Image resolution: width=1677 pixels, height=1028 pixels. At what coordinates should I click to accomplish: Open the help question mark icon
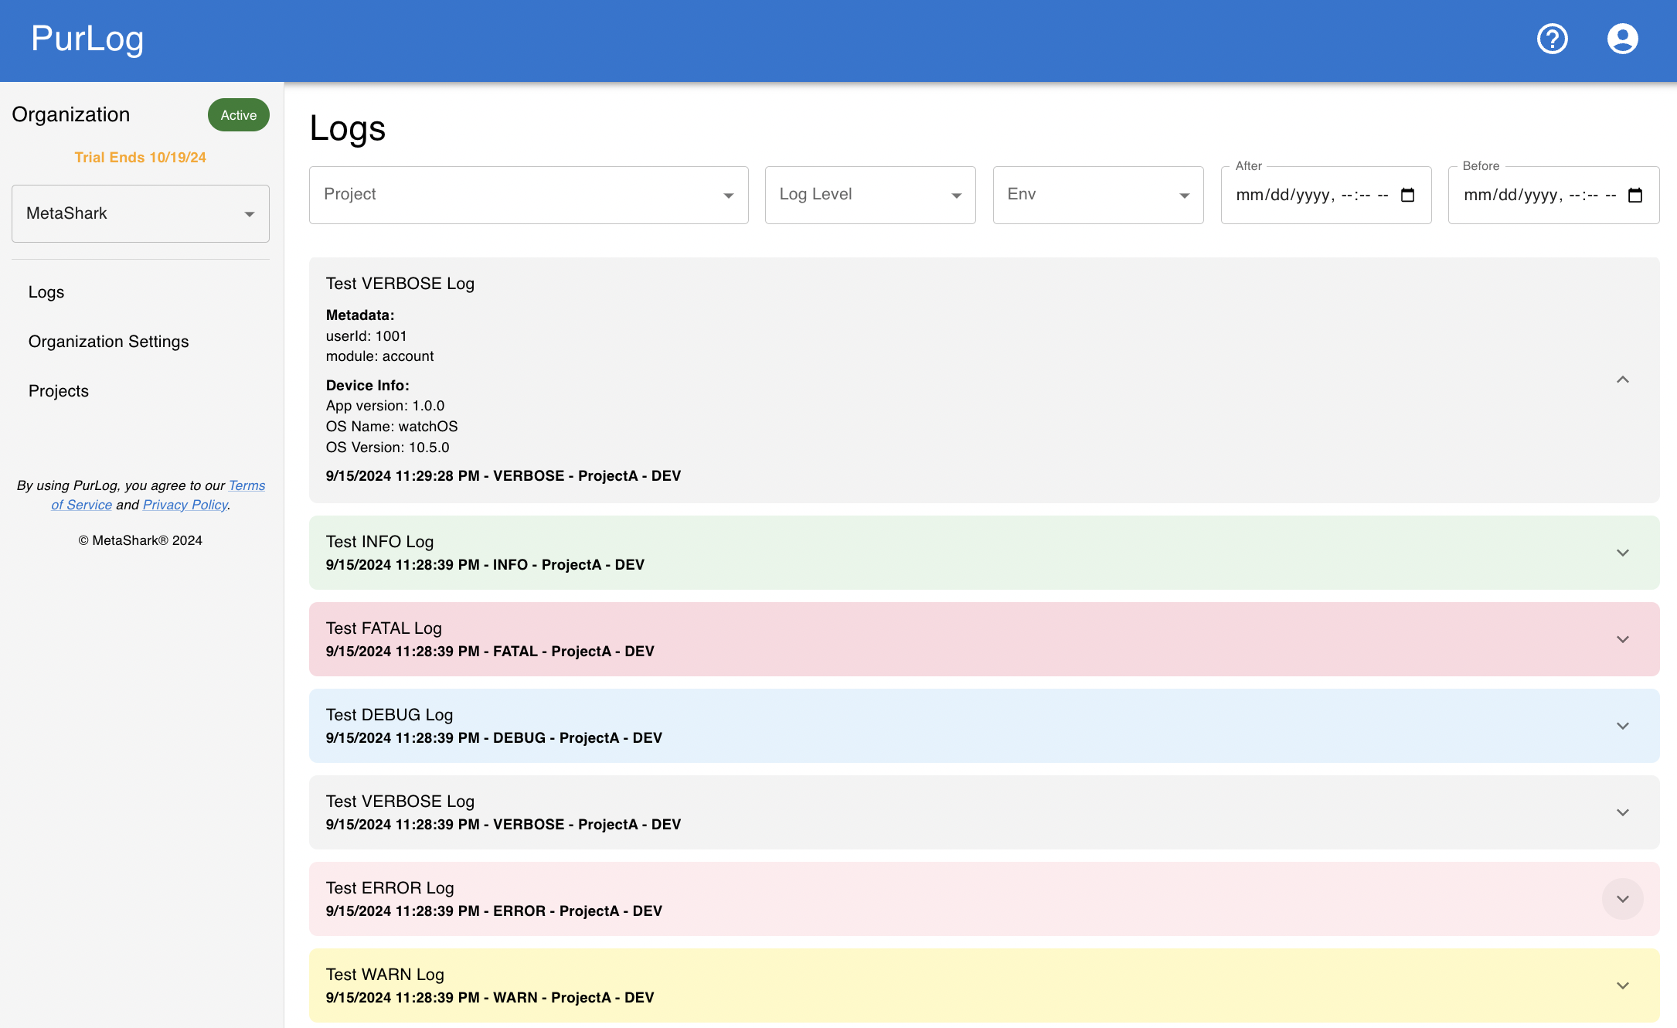[x=1552, y=39]
